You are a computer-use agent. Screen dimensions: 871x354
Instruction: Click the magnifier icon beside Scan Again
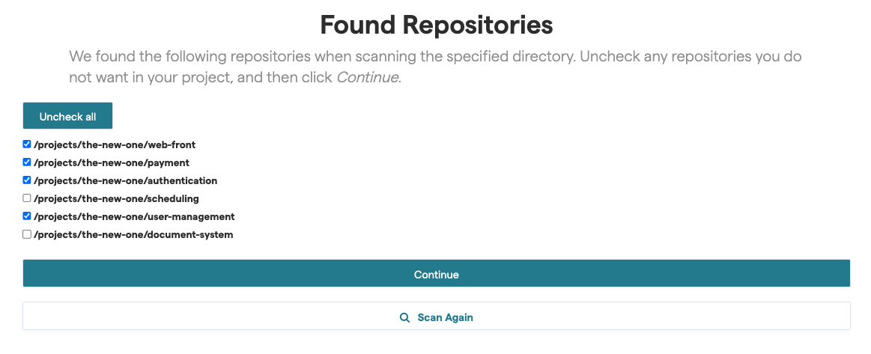click(404, 317)
